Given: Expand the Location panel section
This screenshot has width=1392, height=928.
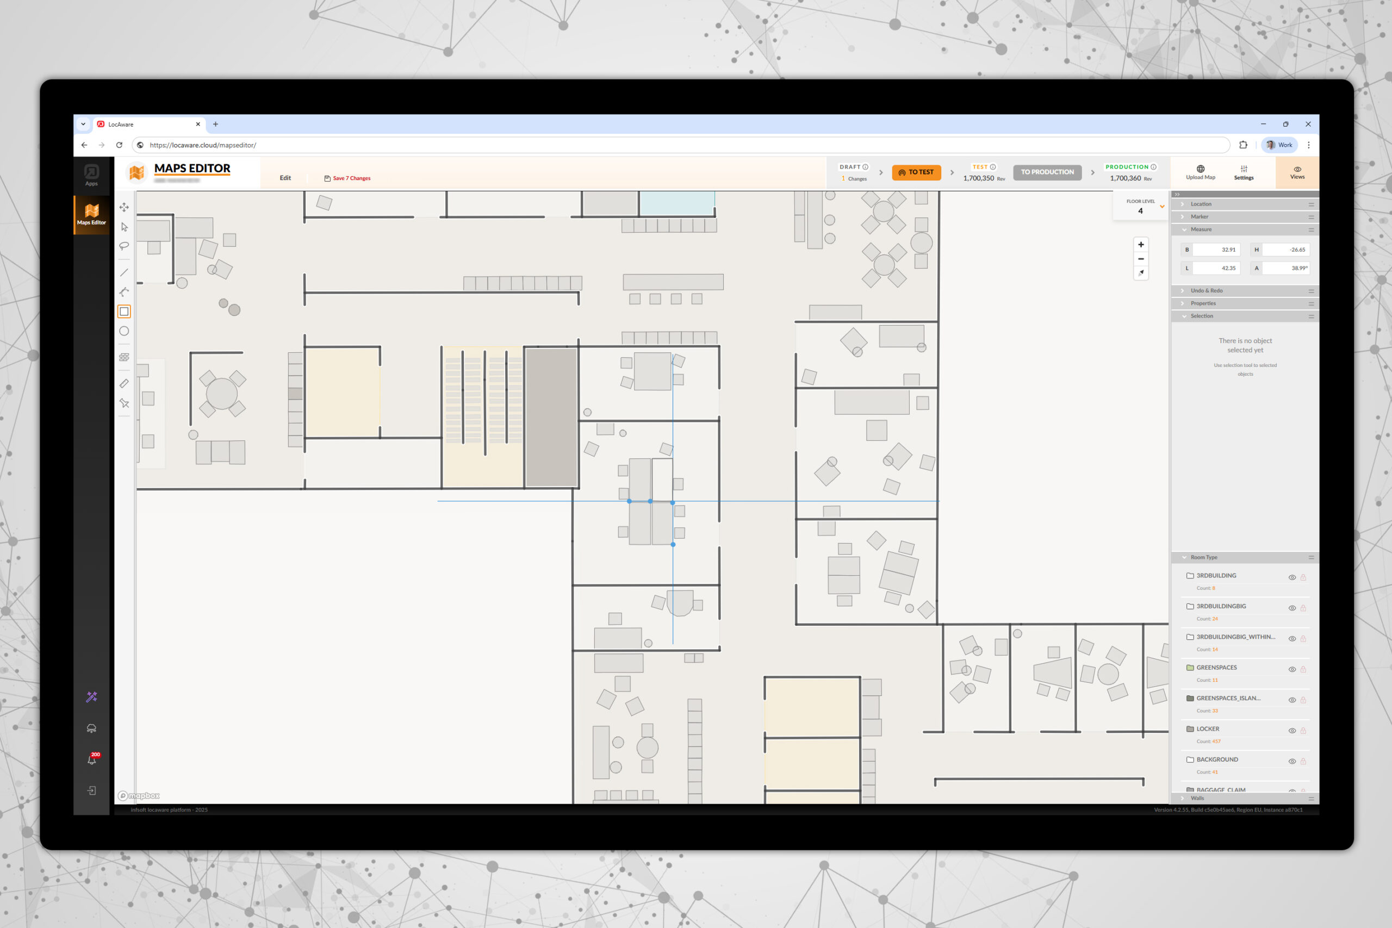Looking at the screenshot, I should coord(1201,204).
